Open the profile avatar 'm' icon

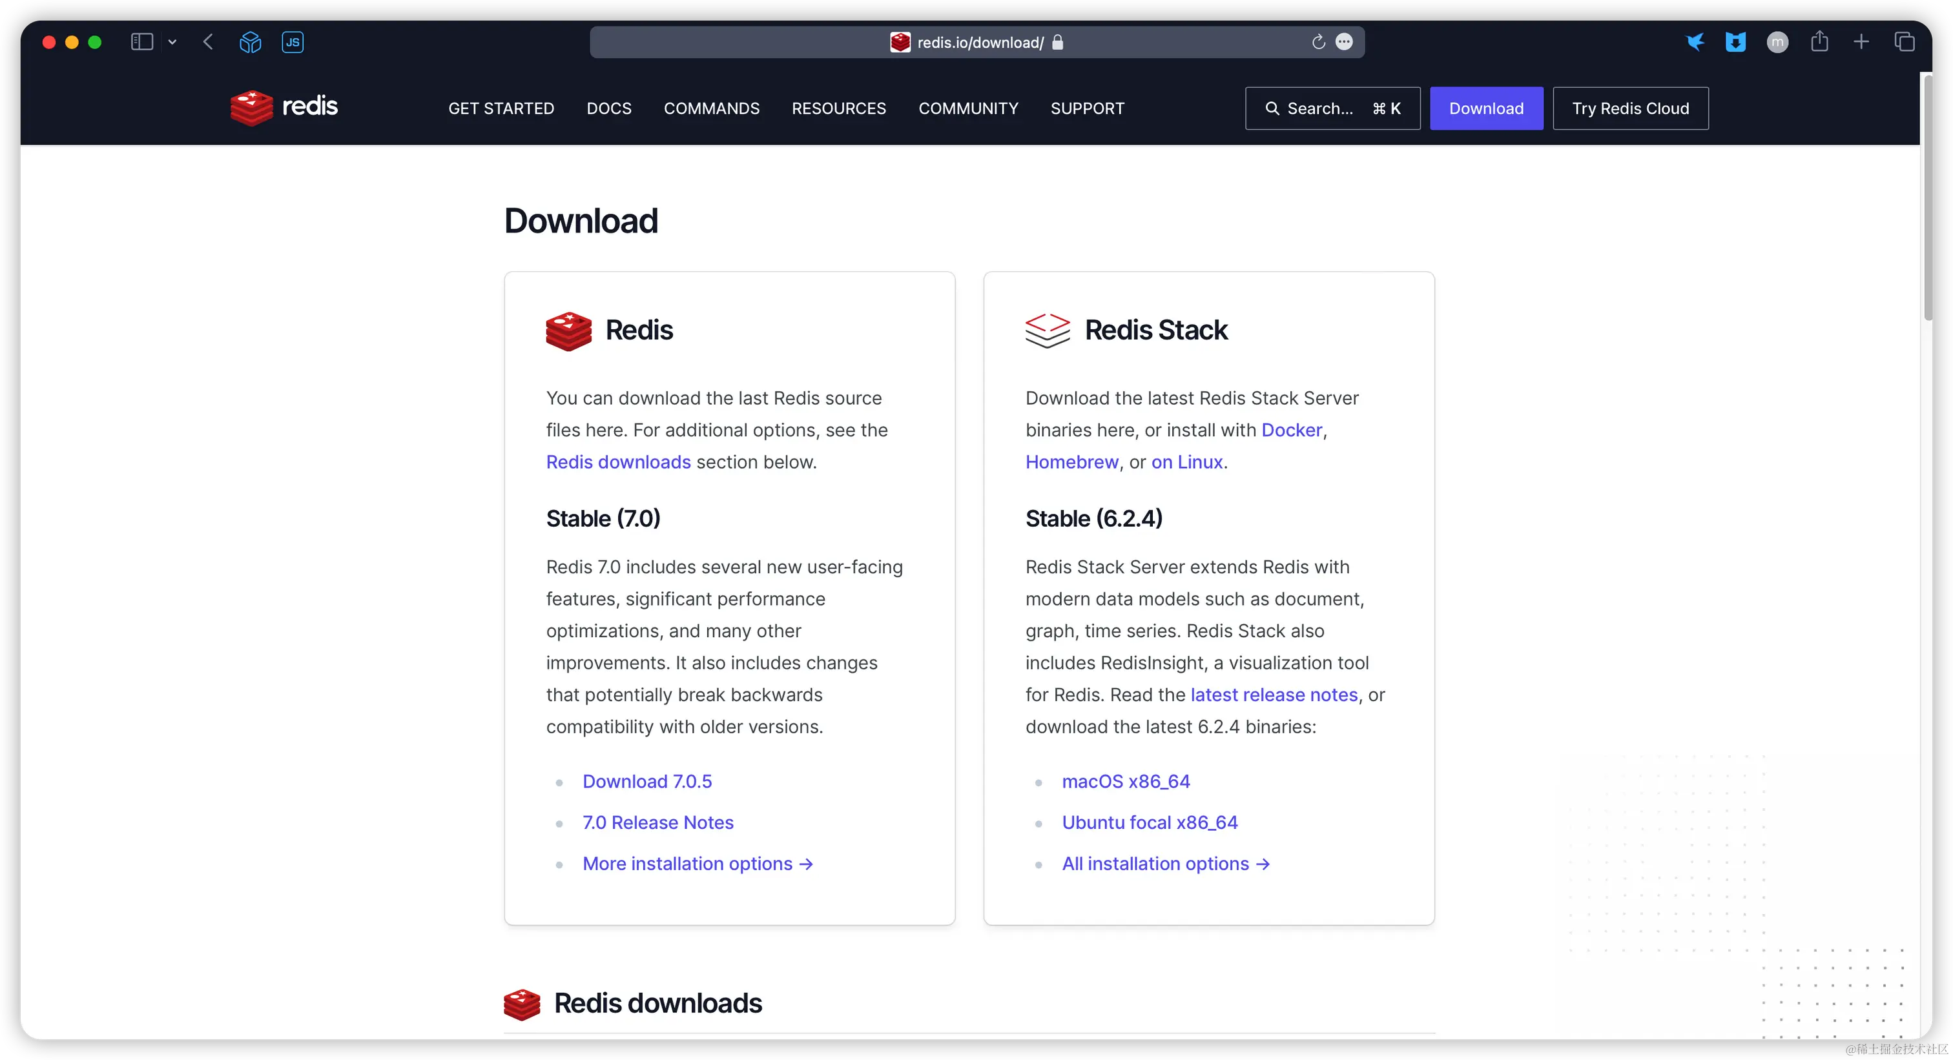[x=1777, y=43]
